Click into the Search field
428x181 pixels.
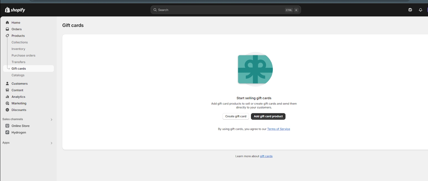coord(220,10)
